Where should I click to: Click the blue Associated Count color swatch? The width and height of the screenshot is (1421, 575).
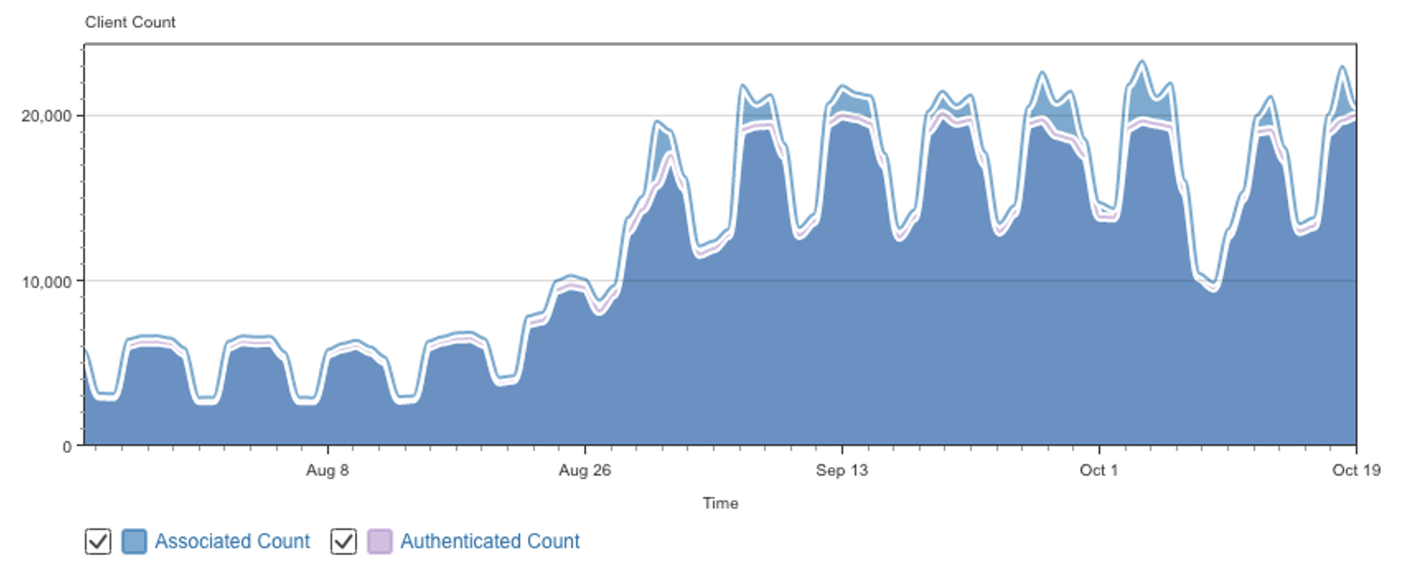point(134,541)
